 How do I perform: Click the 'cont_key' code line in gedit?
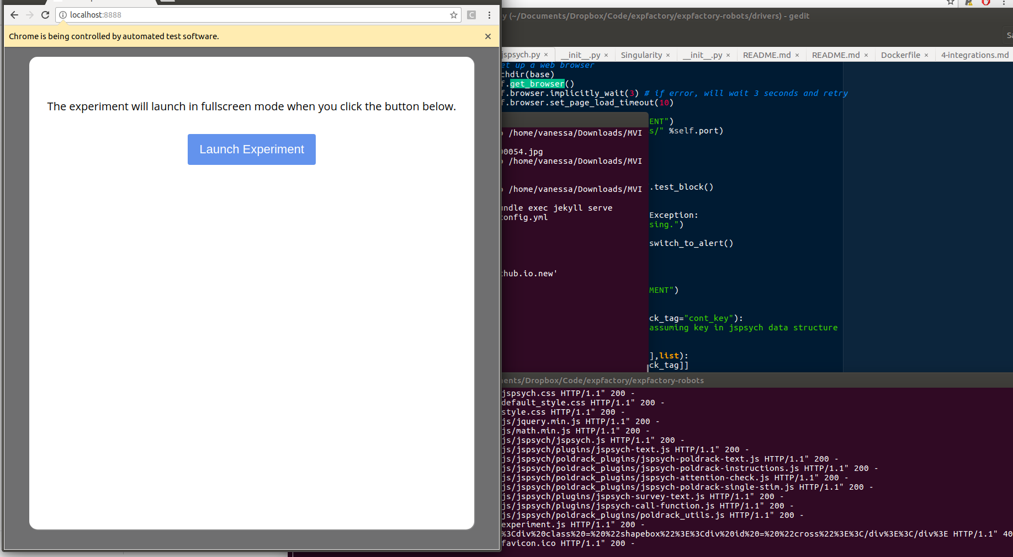pos(696,318)
